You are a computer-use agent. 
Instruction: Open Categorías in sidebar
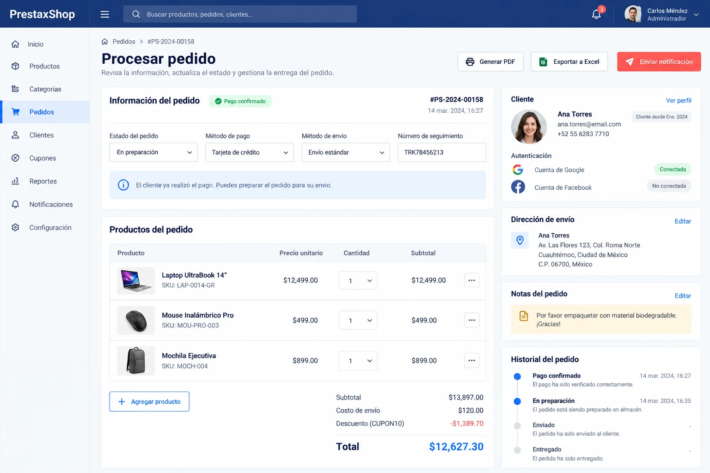[45, 89]
